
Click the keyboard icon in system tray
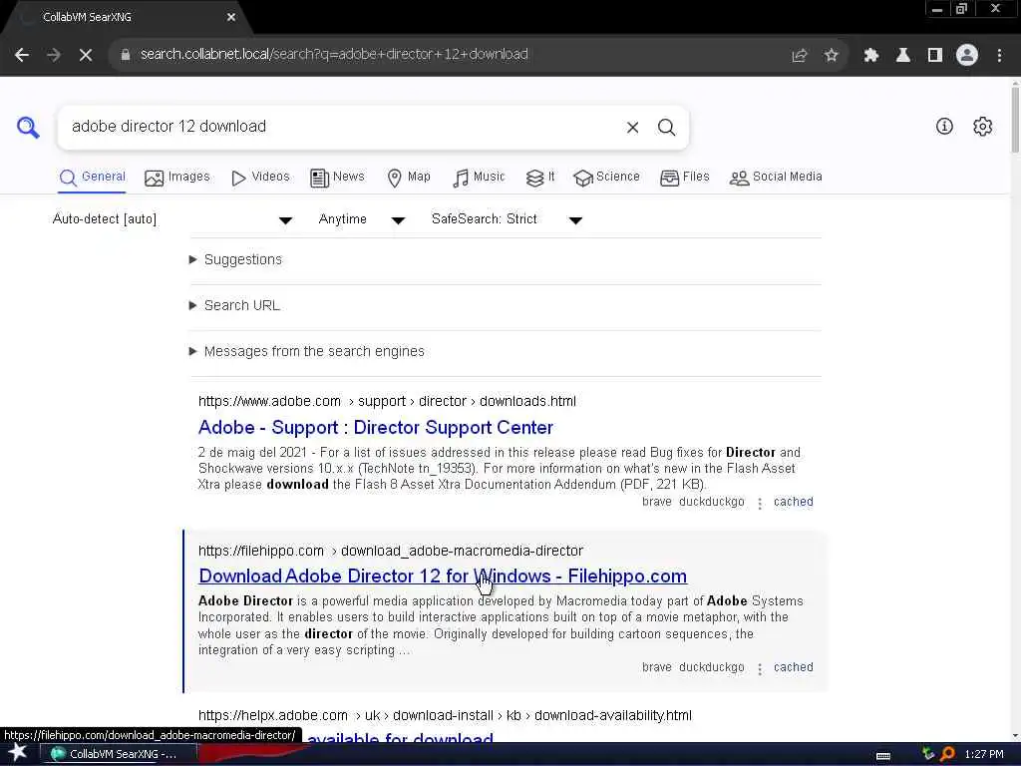(x=883, y=755)
